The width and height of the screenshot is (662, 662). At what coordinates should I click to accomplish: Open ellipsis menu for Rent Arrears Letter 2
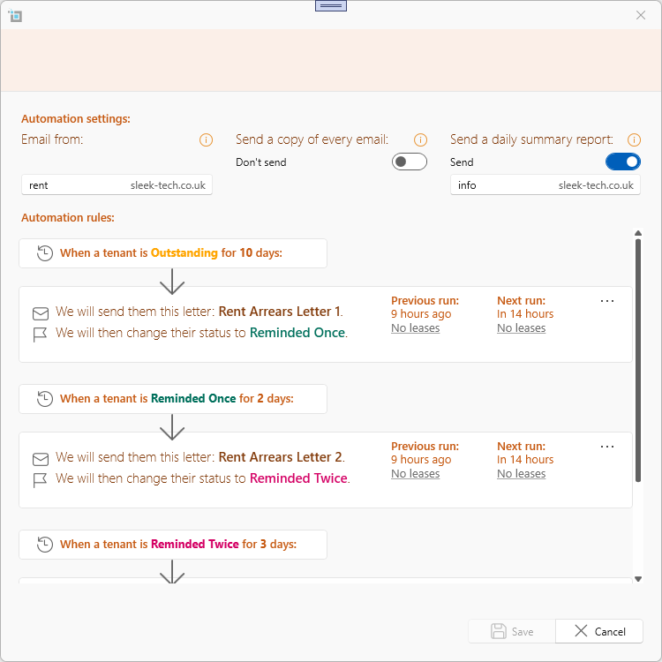point(606,447)
